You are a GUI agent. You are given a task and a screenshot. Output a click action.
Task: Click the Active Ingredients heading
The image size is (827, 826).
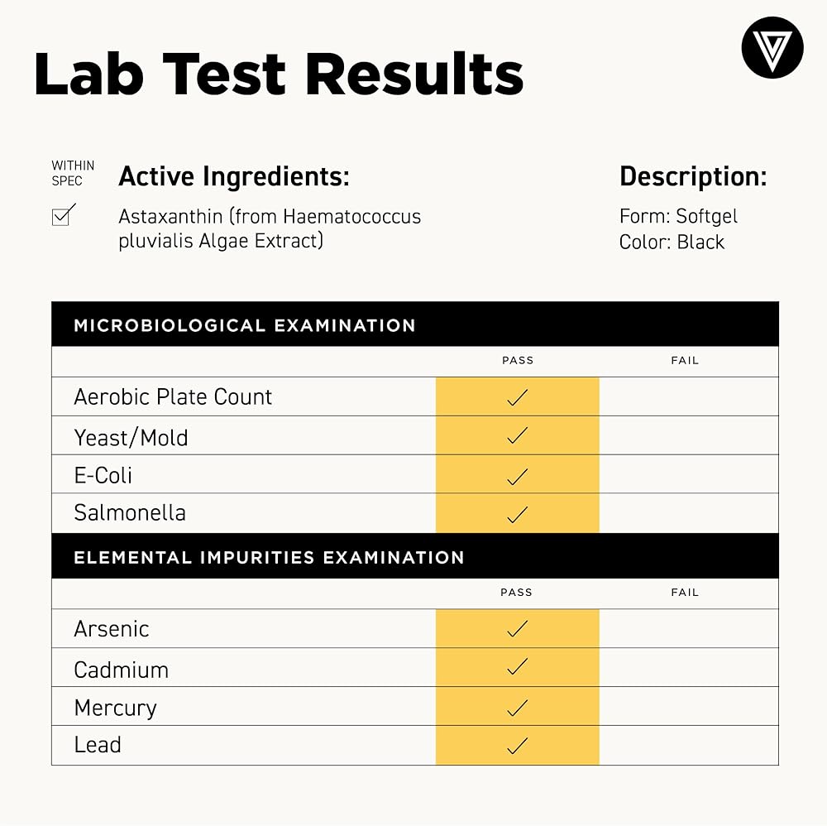click(x=234, y=176)
